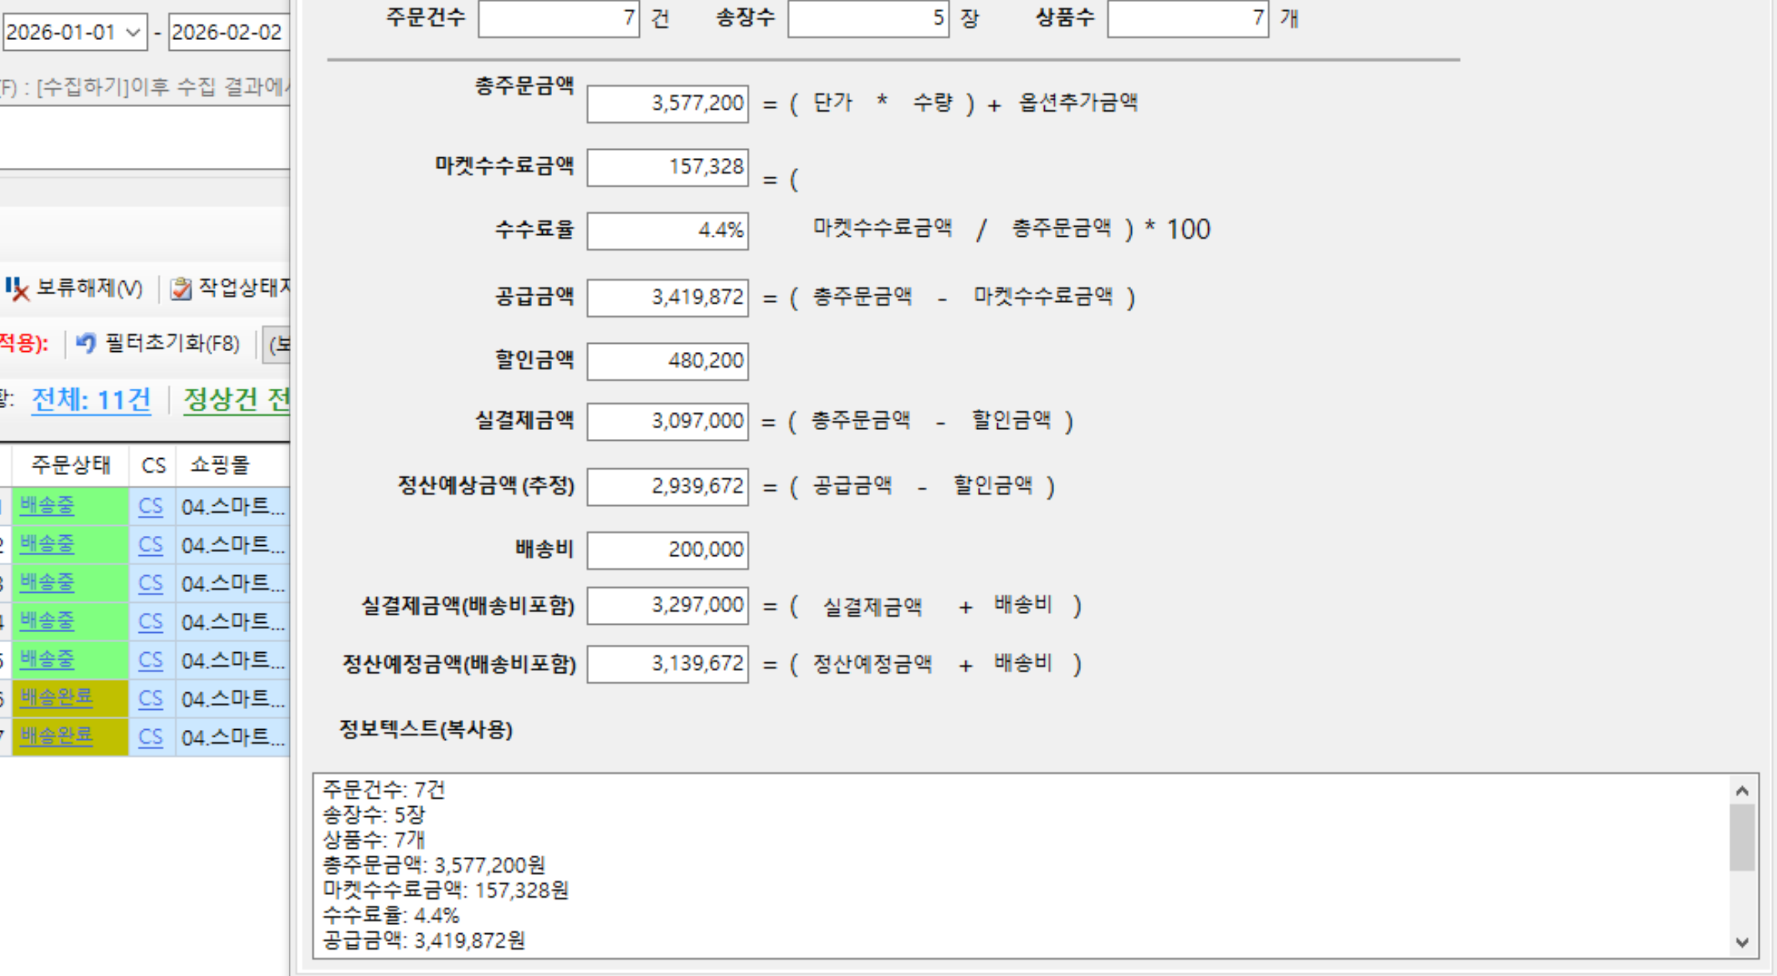Viewport: 1777px width, 976px height.
Task: Click the 쇼핑몰 column header
Action: point(220,465)
